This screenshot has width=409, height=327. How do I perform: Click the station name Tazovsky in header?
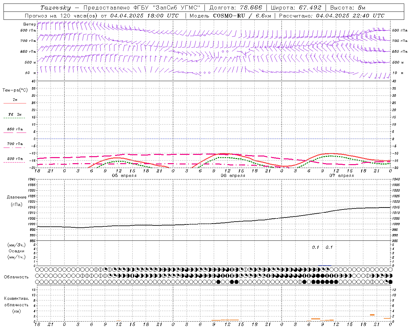click(x=56, y=8)
